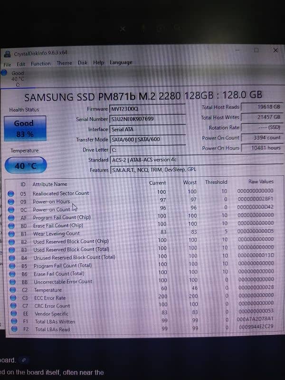Click the Transfer Mode field SATA/600

coord(148,139)
